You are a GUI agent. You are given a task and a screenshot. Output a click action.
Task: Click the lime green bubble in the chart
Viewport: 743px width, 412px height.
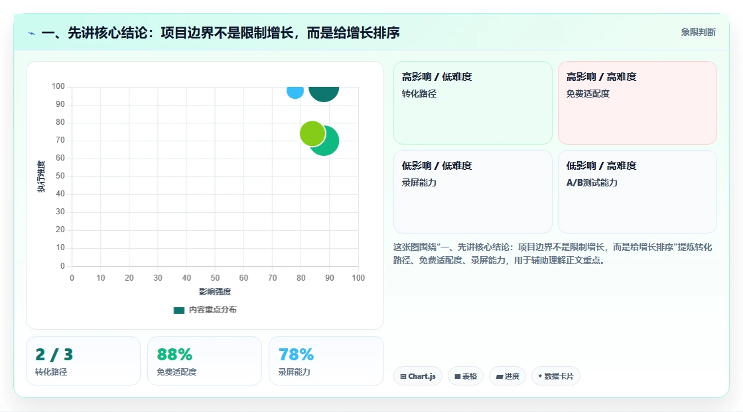312,134
